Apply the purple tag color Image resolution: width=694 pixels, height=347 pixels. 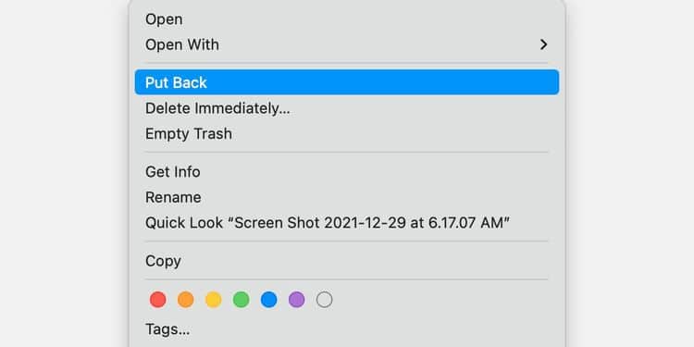[296, 300]
